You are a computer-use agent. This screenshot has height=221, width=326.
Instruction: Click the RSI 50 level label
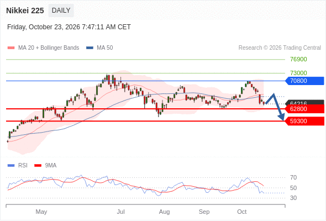(293, 188)
